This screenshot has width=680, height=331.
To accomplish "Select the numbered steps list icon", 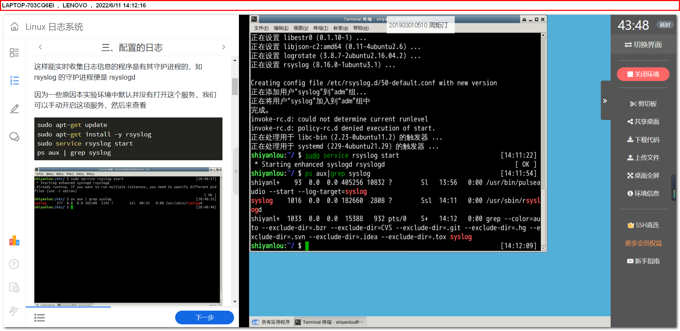I will tap(14, 81).
